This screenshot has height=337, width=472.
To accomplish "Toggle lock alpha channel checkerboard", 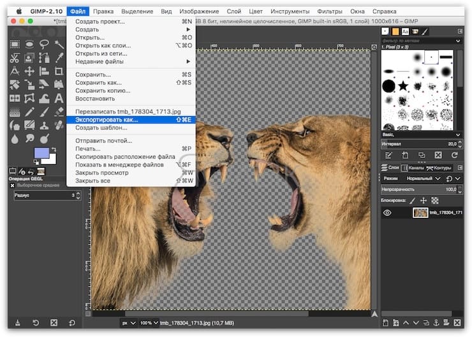I will point(434,201).
